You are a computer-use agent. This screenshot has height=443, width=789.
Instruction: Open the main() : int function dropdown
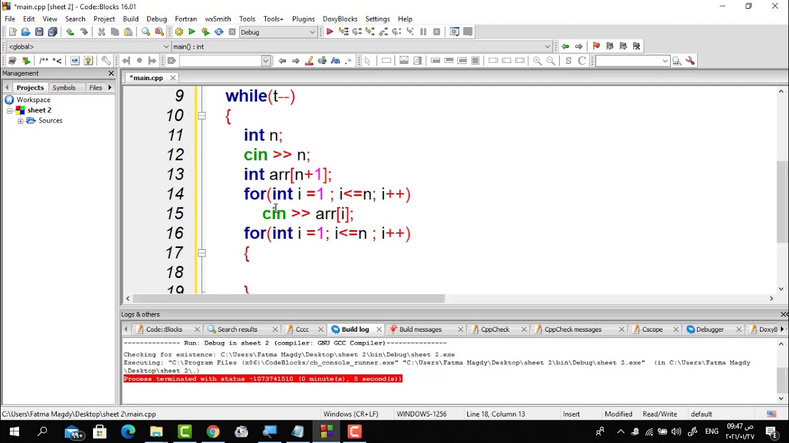pos(547,47)
